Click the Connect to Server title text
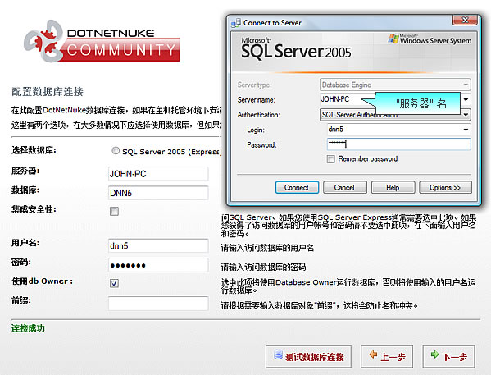 [272, 23]
